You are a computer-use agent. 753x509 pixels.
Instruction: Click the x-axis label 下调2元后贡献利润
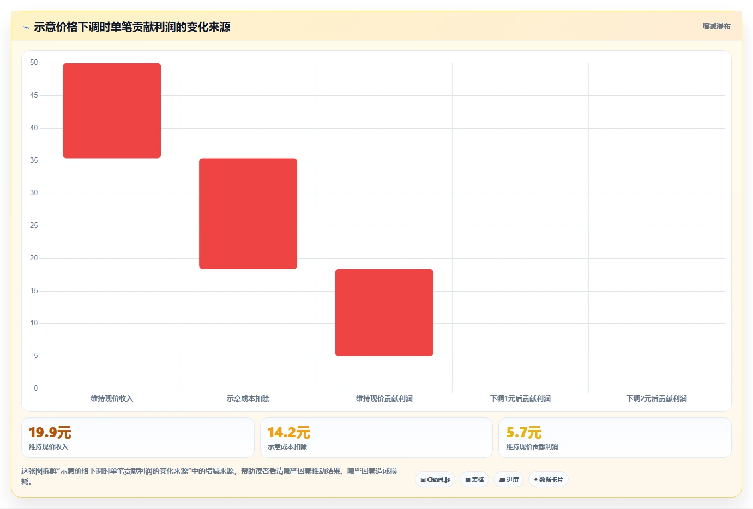coord(656,399)
